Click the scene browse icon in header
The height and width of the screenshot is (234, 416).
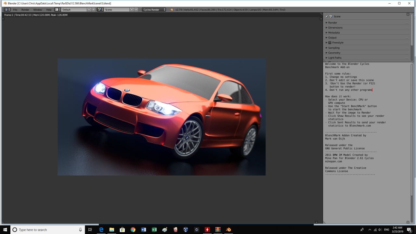click(x=100, y=10)
